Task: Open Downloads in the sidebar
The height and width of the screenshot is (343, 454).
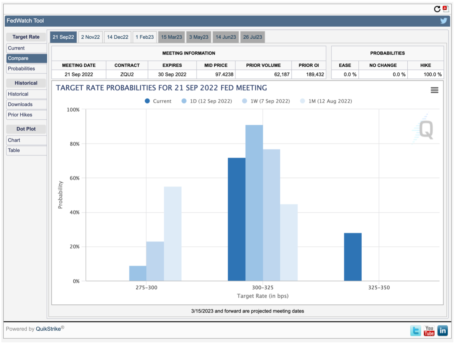Action: click(x=26, y=104)
